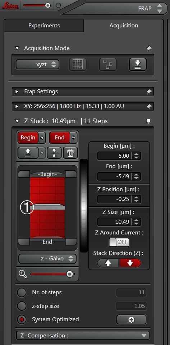Click the tile scan grid icon
The image size is (170, 345).
click(78, 64)
